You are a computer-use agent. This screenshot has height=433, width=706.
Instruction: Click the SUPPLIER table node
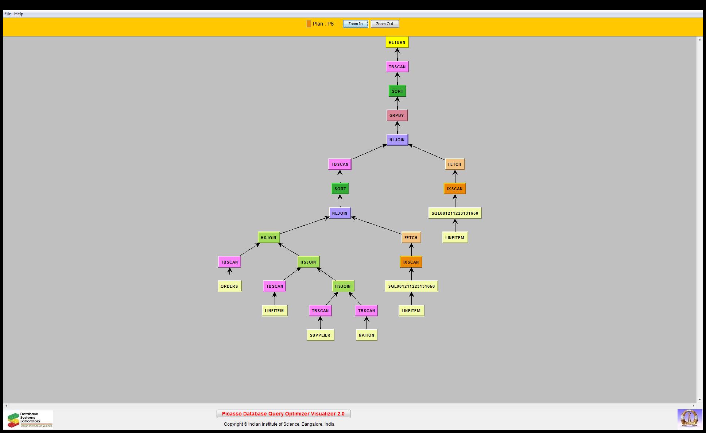(x=320, y=335)
